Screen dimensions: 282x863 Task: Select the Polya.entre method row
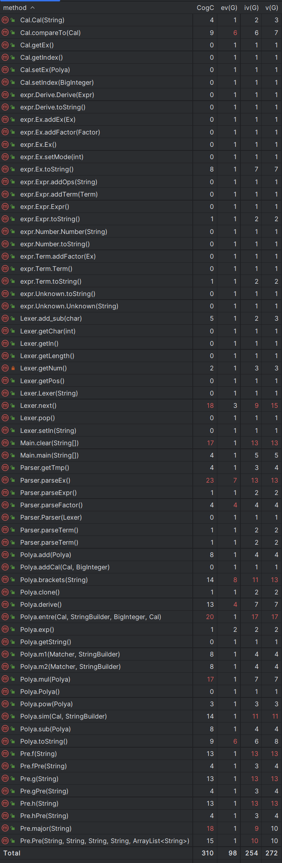pos(141,617)
